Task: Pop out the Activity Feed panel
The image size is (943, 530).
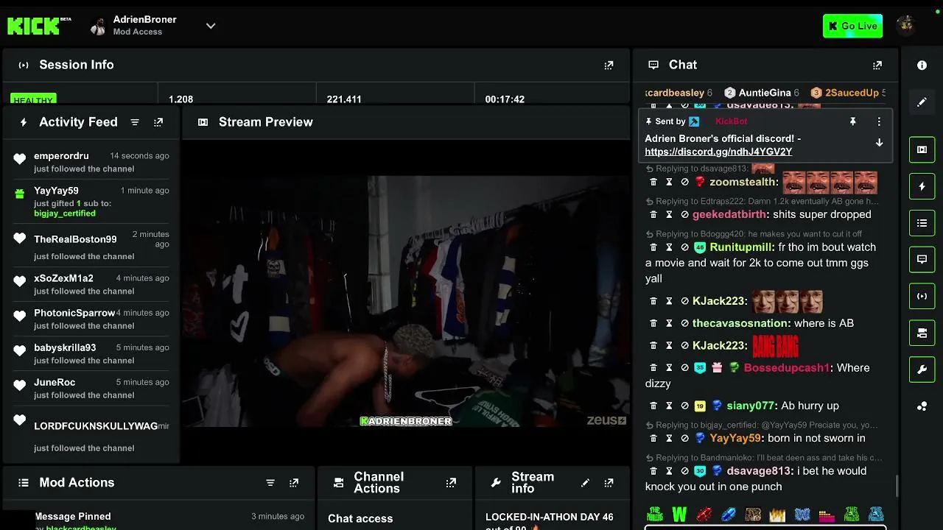Action: (158, 122)
